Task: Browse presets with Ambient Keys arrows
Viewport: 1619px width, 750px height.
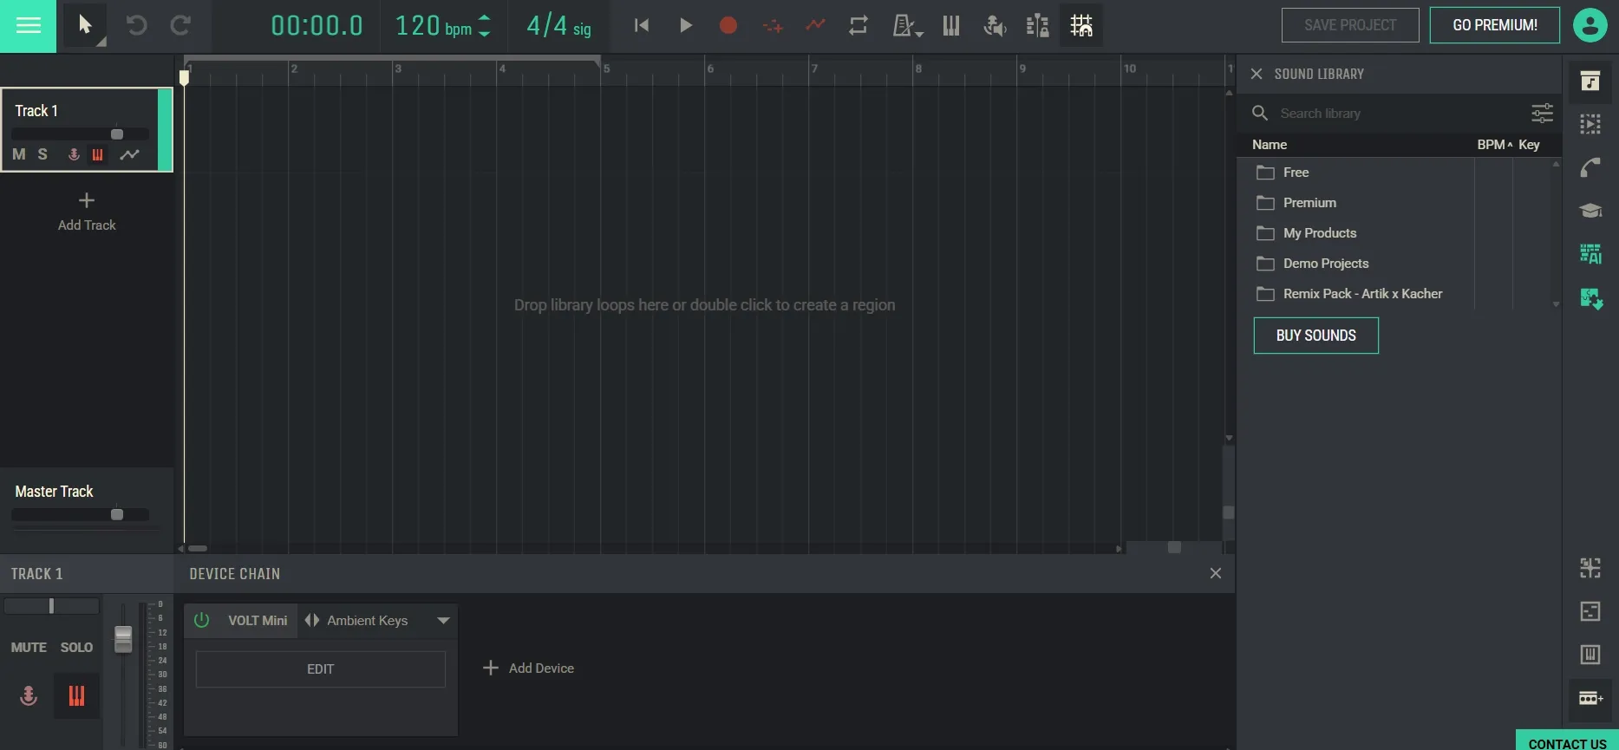Action: 312,620
